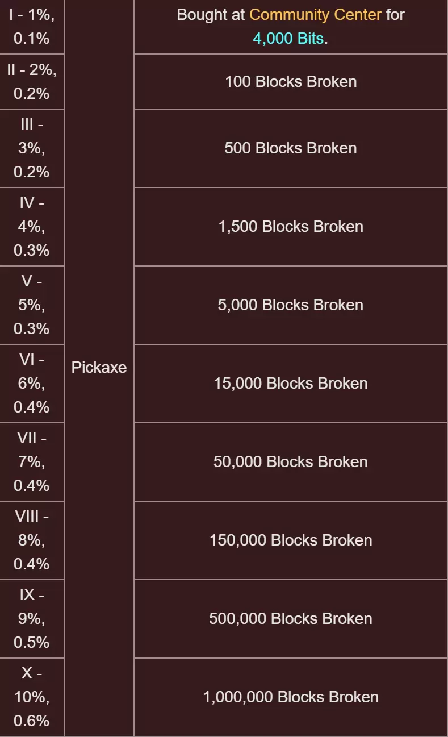The width and height of the screenshot is (448, 737).
Task: Click the tier II - 2%, 0.2% cell
Action: [x=32, y=82]
